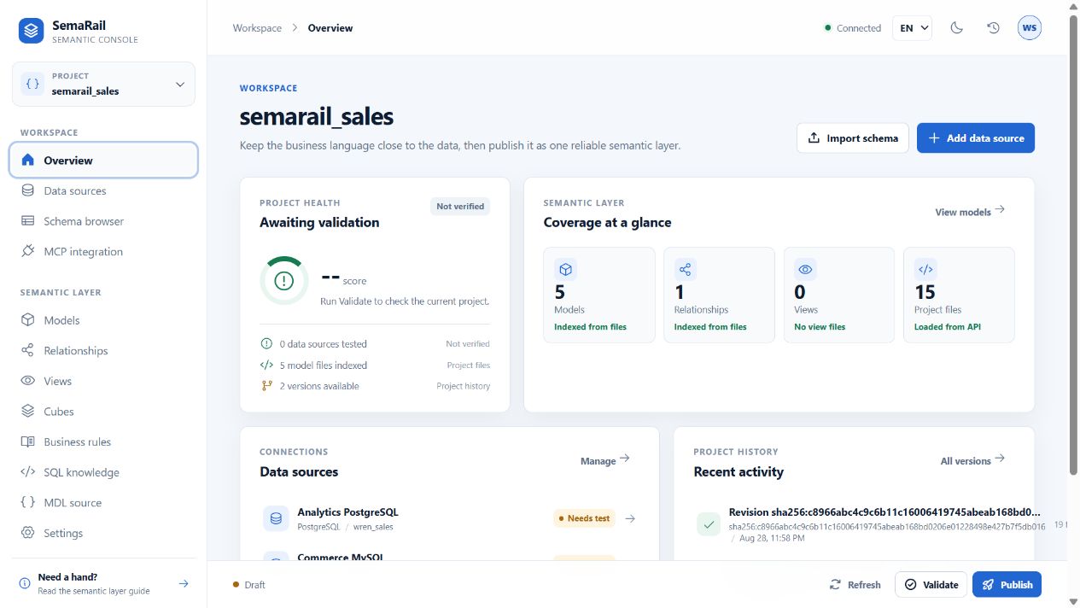The image size is (1080, 608).
Task: Click Add data source button
Action: pyautogui.click(x=976, y=138)
